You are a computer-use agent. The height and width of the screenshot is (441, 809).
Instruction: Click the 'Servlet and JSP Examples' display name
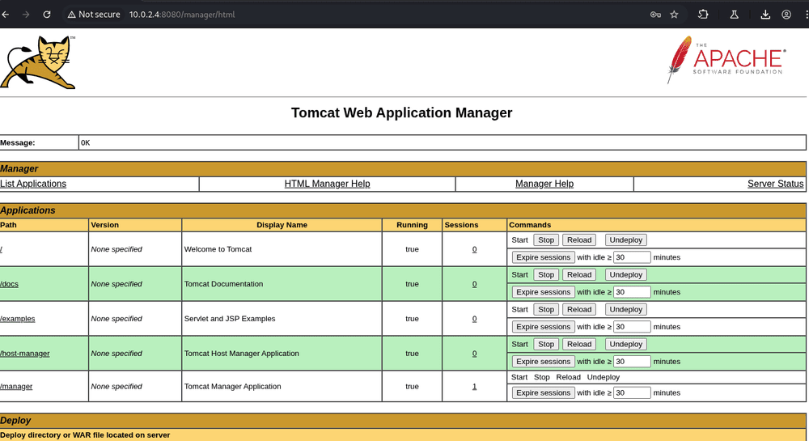coord(230,319)
